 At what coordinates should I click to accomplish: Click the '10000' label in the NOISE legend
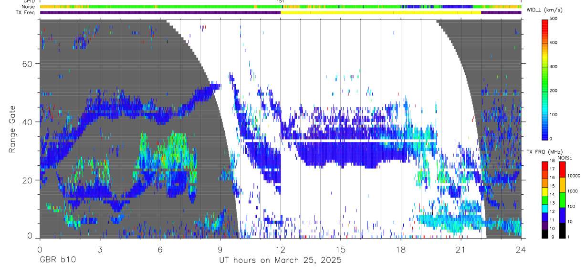click(x=574, y=176)
